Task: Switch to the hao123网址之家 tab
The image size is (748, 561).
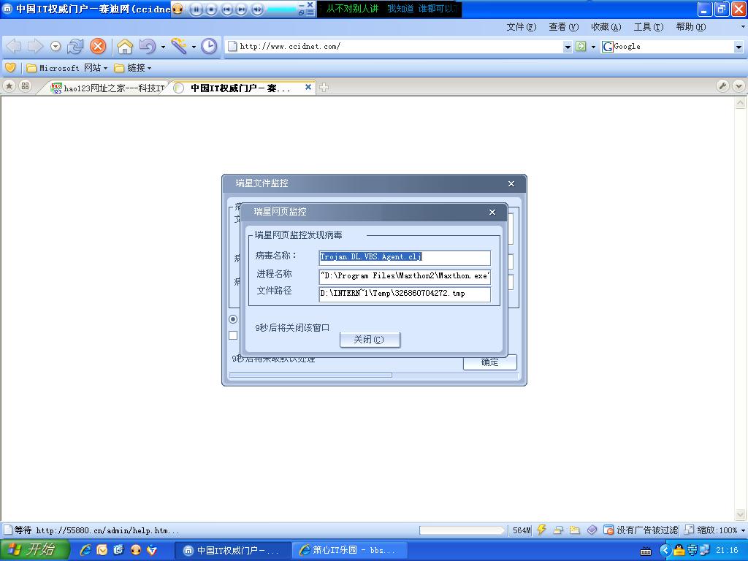Action: click(x=108, y=88)
